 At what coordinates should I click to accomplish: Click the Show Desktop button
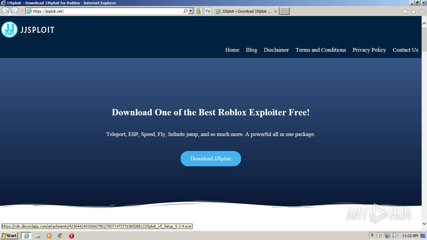pyautogui.click(x=423, y=236)
